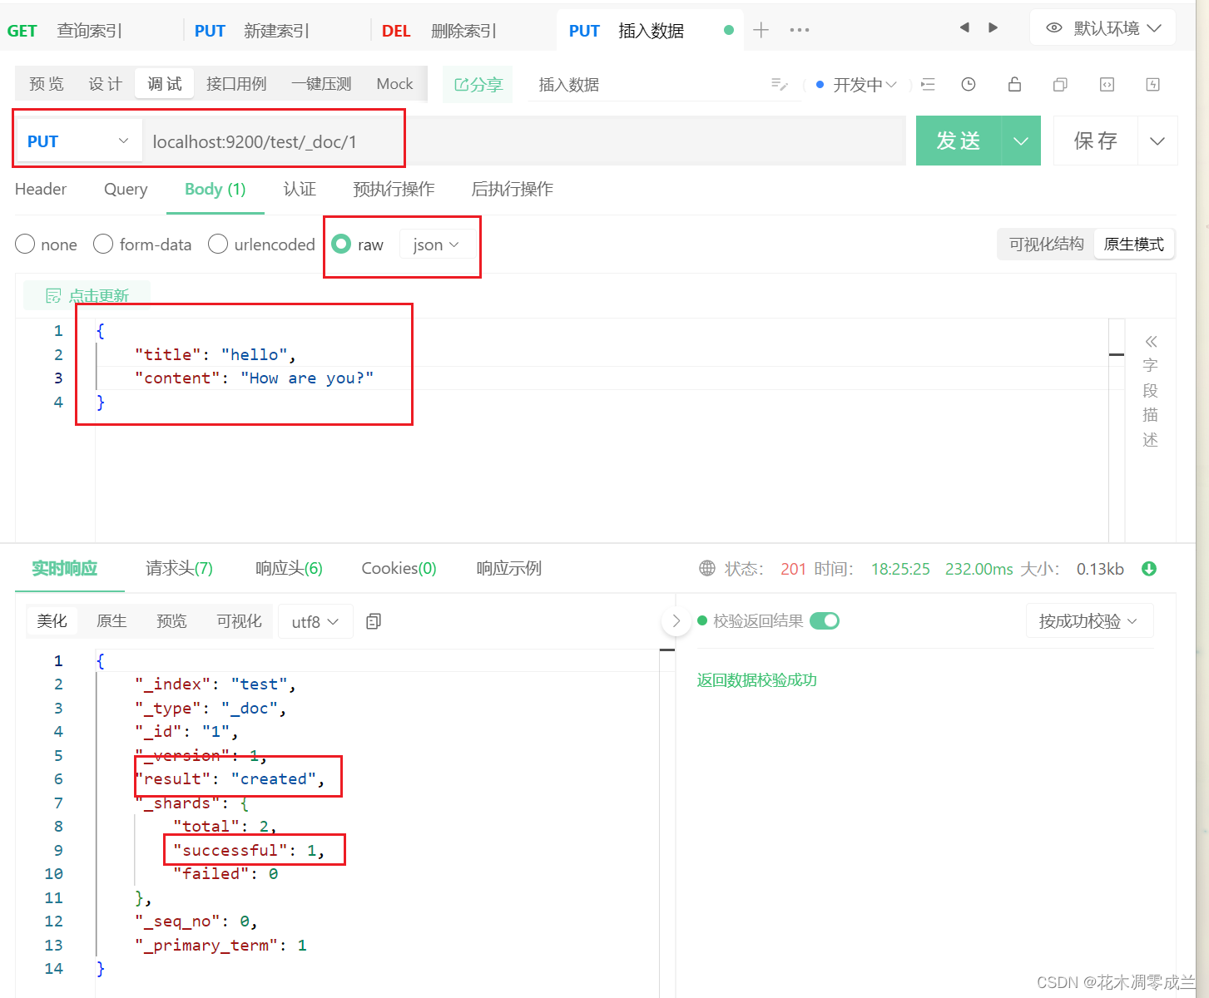Expand the 保存 button dropdown arrow

point(1157,141)
